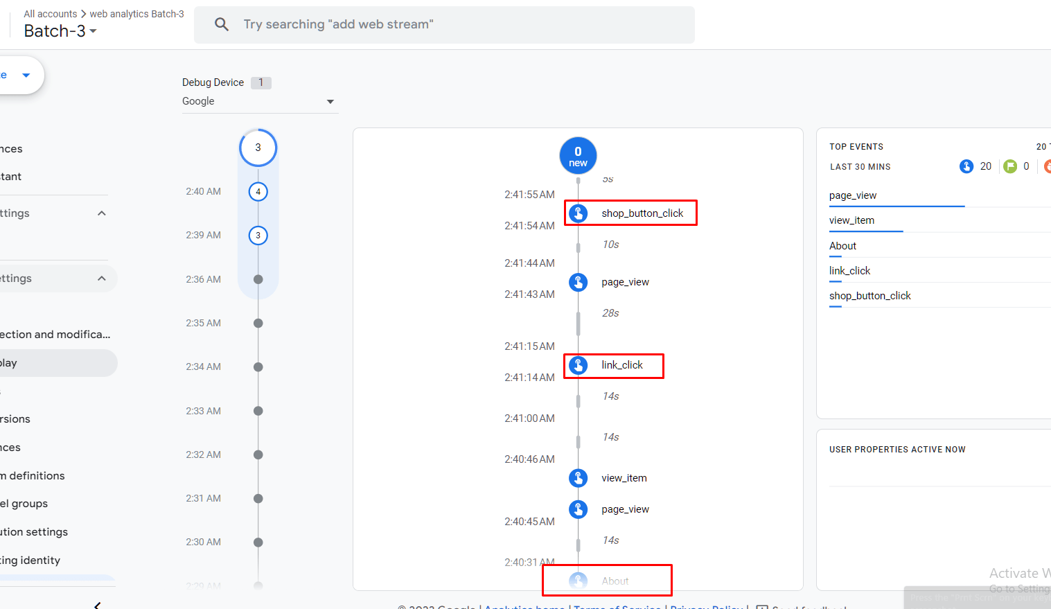Click the '0 new' blue circle
The width and height of the screenshot is (1051, 609).
coord(578,156)
